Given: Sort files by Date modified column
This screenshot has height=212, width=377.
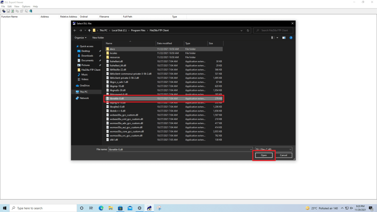Looking at the screenshot, I should click(x=164, y=43).
